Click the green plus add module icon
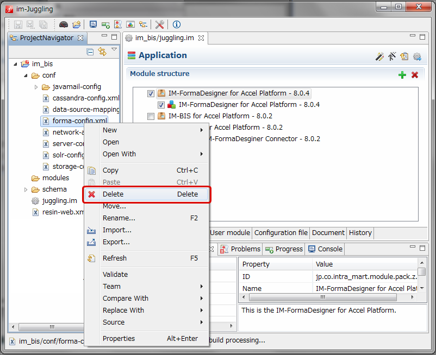Viewport: 436px width, 355px height. point(402,75)
